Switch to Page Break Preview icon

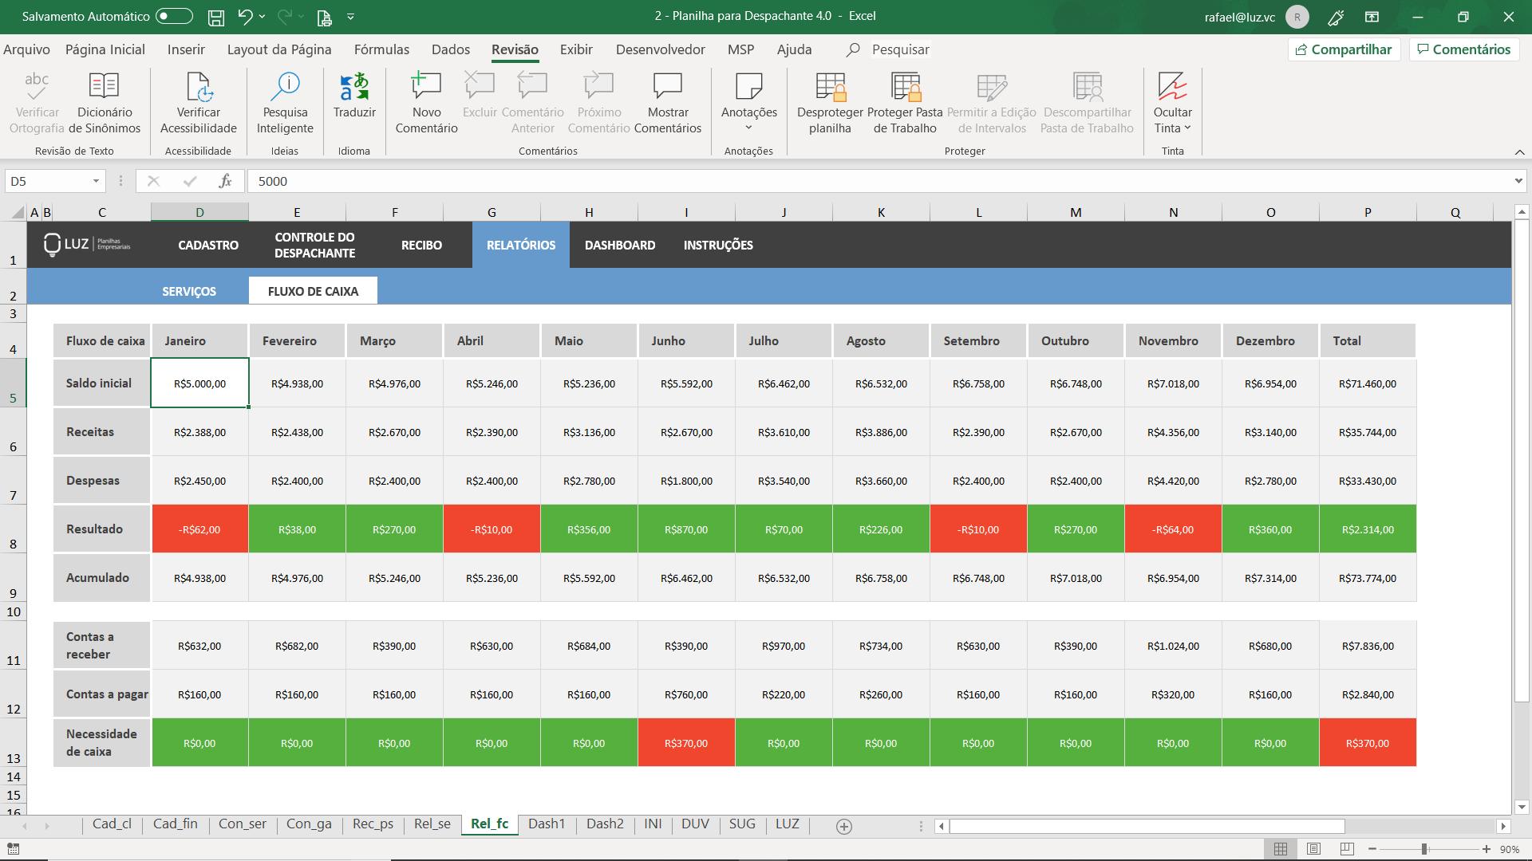coord(1347,849)
